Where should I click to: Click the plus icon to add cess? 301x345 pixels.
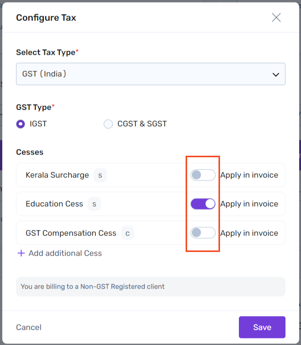click(21, 253)
